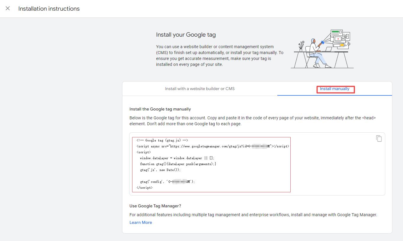Click the Install your Google tag heading

point(186,35)
